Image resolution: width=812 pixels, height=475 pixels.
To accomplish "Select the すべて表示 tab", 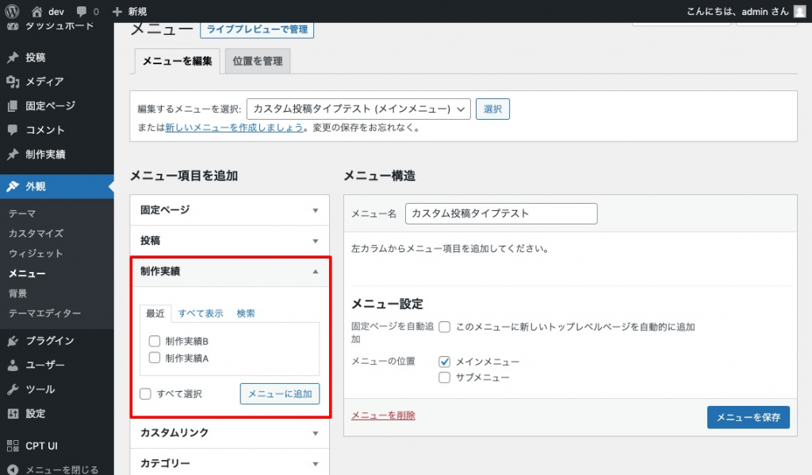I will (x=201, y=313).
